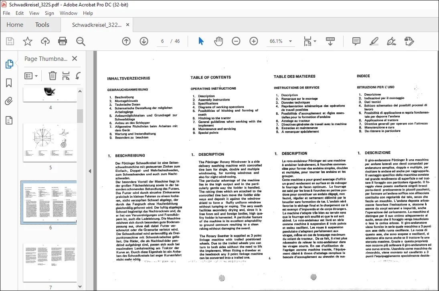Click the TABLE DES MATIERES heading
This screenshot has width=439, height=291.
295,76
